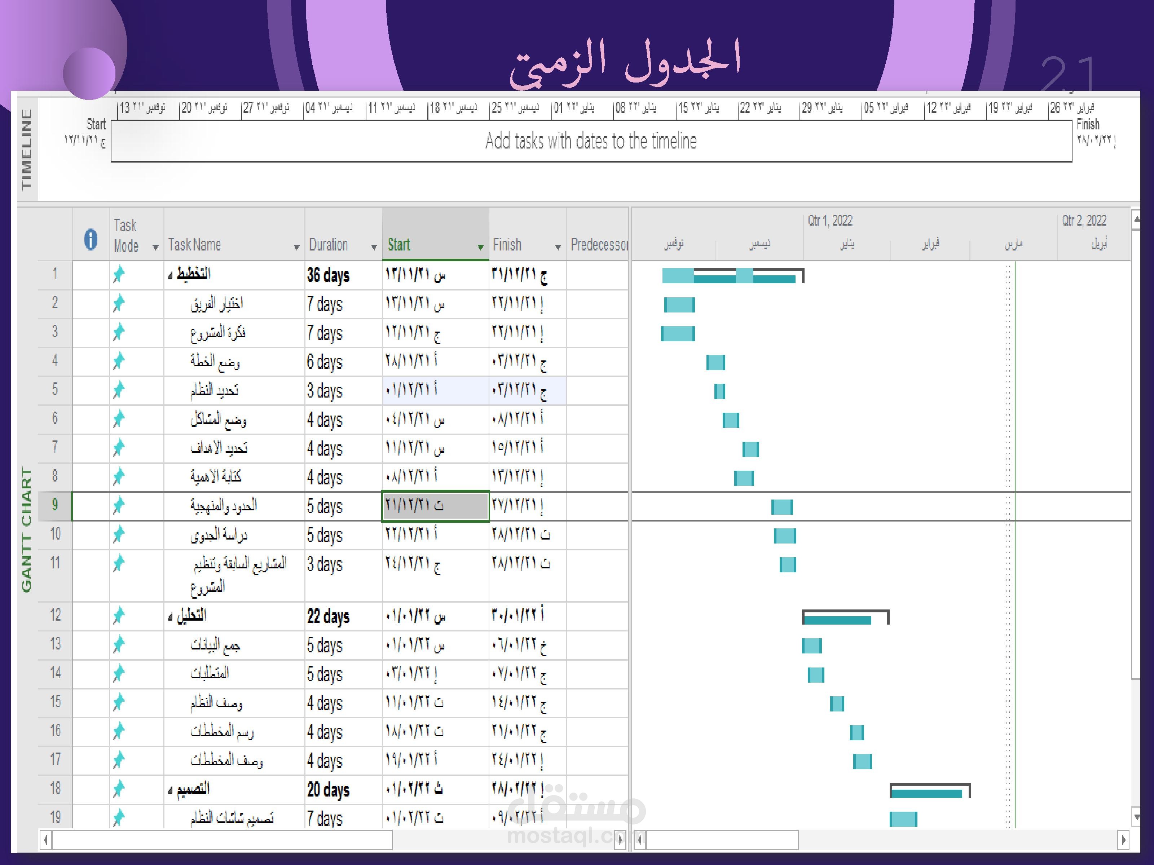Open the Task Name column filter dropdown
Screen dimensions: 1154x865
click(296, 247)
